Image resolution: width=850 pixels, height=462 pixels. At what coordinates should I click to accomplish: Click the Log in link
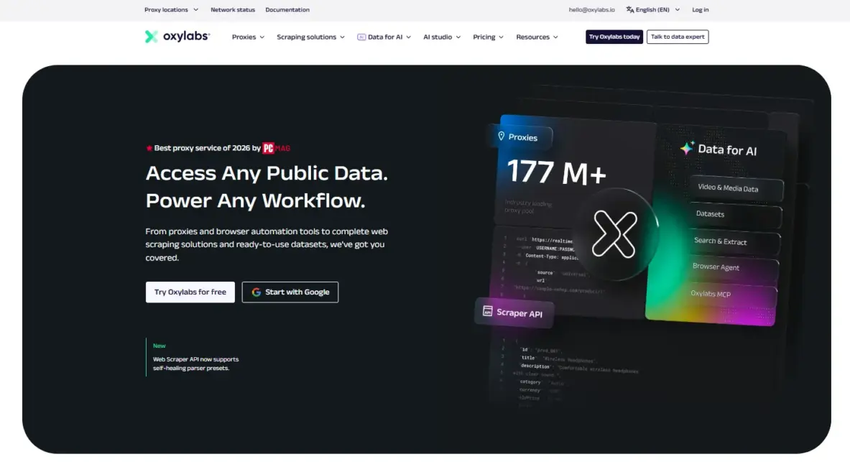(x=700, y=10)
